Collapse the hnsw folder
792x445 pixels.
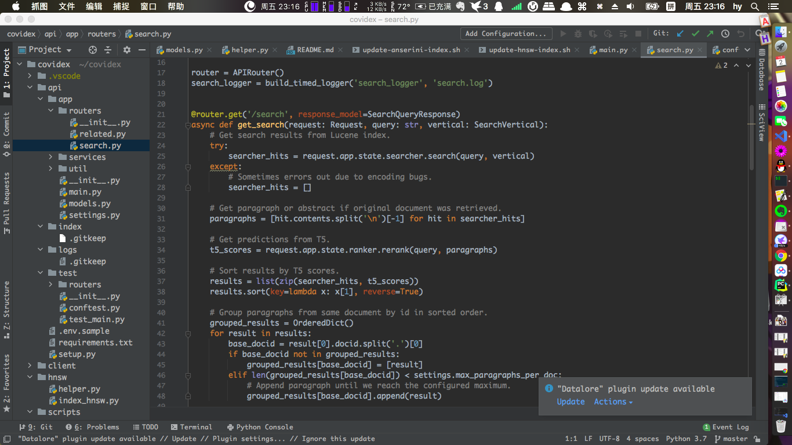coord(31,377)
